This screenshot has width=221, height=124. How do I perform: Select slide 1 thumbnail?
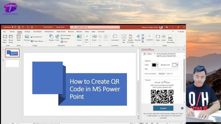(x=12, y=53)
